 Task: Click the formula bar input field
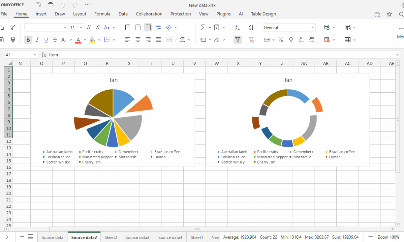[x=221, y=55]
